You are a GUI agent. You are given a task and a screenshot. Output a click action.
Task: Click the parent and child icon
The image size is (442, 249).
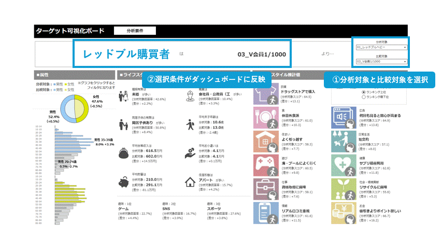(x=123, y=125)
